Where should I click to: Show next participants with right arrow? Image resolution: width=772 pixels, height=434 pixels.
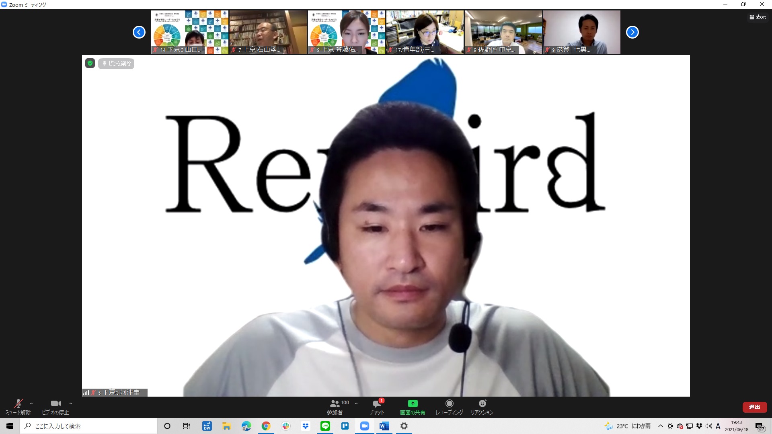click(x=632, y=32)
